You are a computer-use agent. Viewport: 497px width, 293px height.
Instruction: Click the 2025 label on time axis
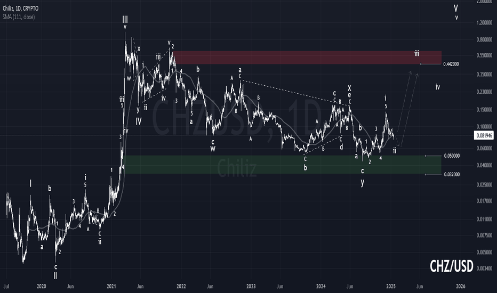coord(391,287)
